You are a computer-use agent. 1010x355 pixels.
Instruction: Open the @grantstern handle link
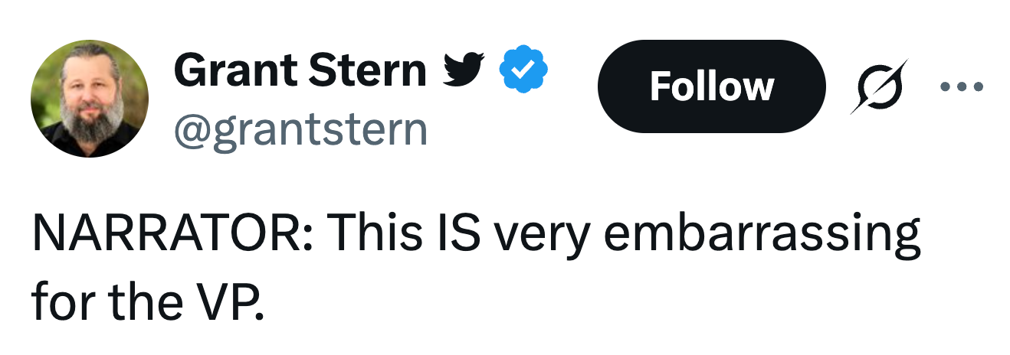tap(300, 130)
